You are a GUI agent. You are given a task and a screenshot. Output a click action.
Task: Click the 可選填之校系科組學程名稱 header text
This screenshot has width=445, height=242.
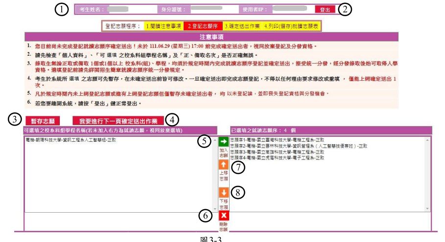coord(103,131)
